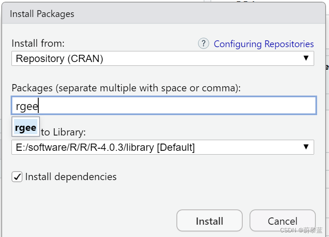Click the 'Packages (separate multiple with space or comma):' label
Image resolution: width=329 pixels, height=237 pixels.
pos(126,88)
